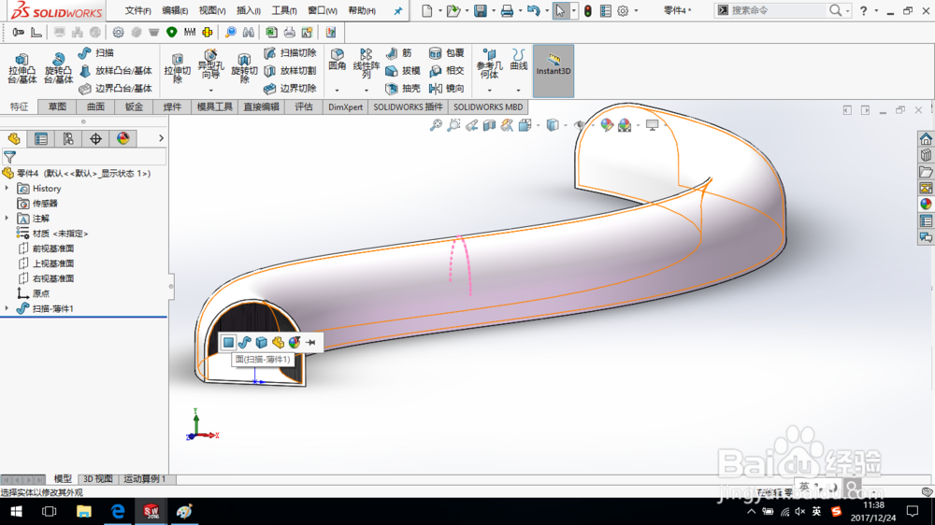Switch to the 评估 (Evaluate) tab
Viewport: 935px width, 525px height.
[304, 106]
